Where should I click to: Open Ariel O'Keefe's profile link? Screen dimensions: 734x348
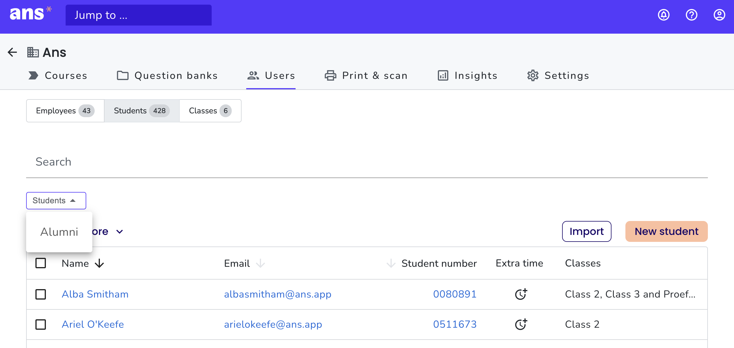[93, 324]
